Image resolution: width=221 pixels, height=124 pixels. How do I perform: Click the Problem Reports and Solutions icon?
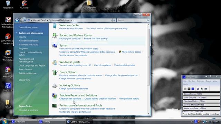pos(55,96)
